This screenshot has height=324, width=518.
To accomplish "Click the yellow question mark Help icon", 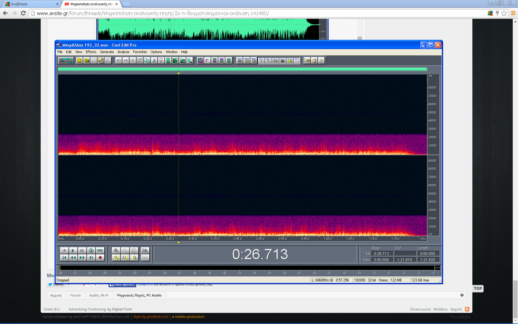I will (x=321, y=60).
